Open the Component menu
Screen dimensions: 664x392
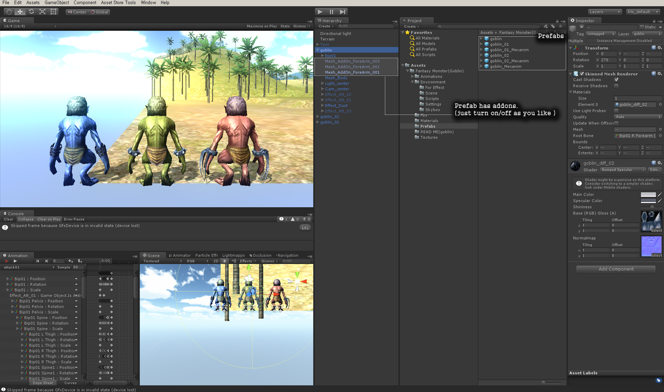85,3
